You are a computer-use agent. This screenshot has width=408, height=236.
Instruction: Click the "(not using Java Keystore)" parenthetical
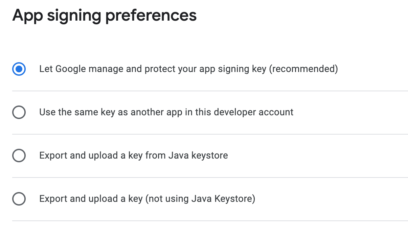200,198
